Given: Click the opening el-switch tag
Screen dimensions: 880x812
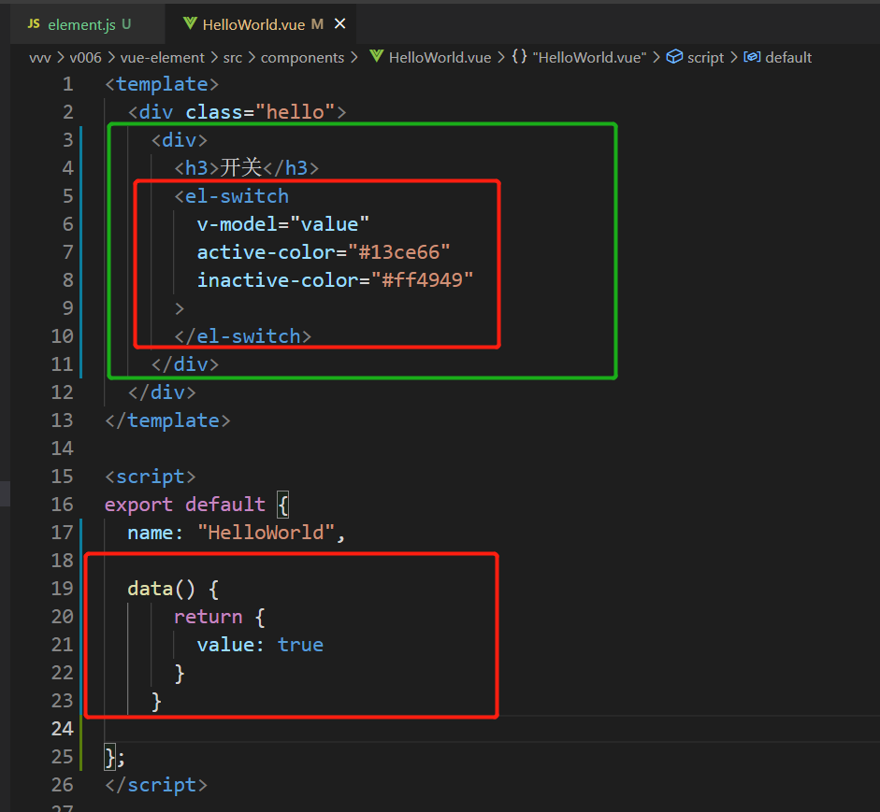Looking at the screenshot, I should 231,196.
